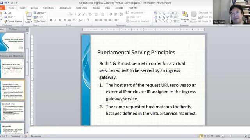Click the Undo button in title bar
This screenshot has width=250, height=140.
[6, 3]
